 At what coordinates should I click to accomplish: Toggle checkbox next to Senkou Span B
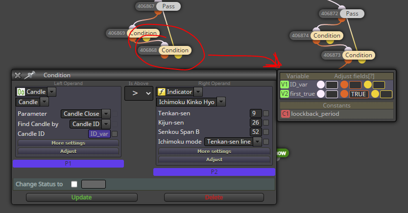pos(266,132)
